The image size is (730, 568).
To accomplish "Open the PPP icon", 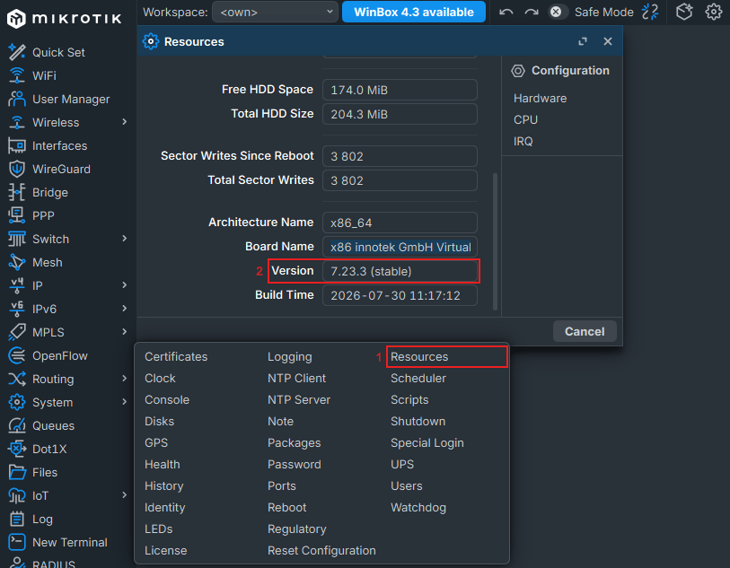I will (17, 215).
